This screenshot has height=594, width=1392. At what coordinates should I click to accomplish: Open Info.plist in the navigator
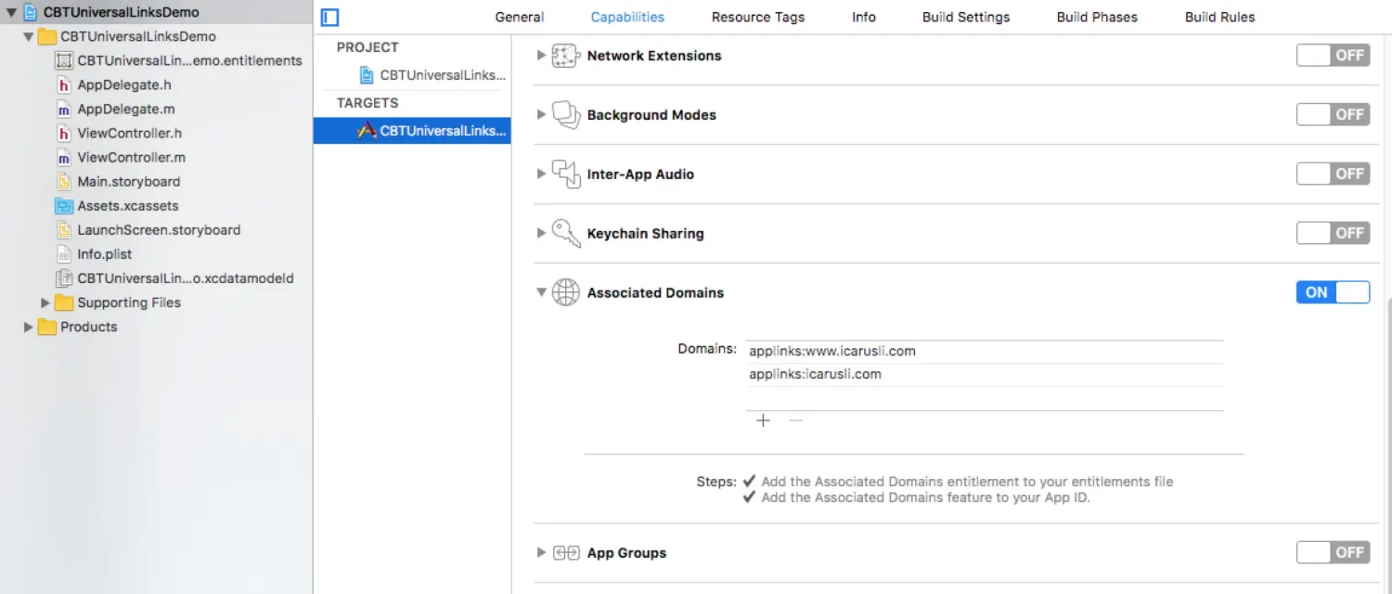pos(105,254)
